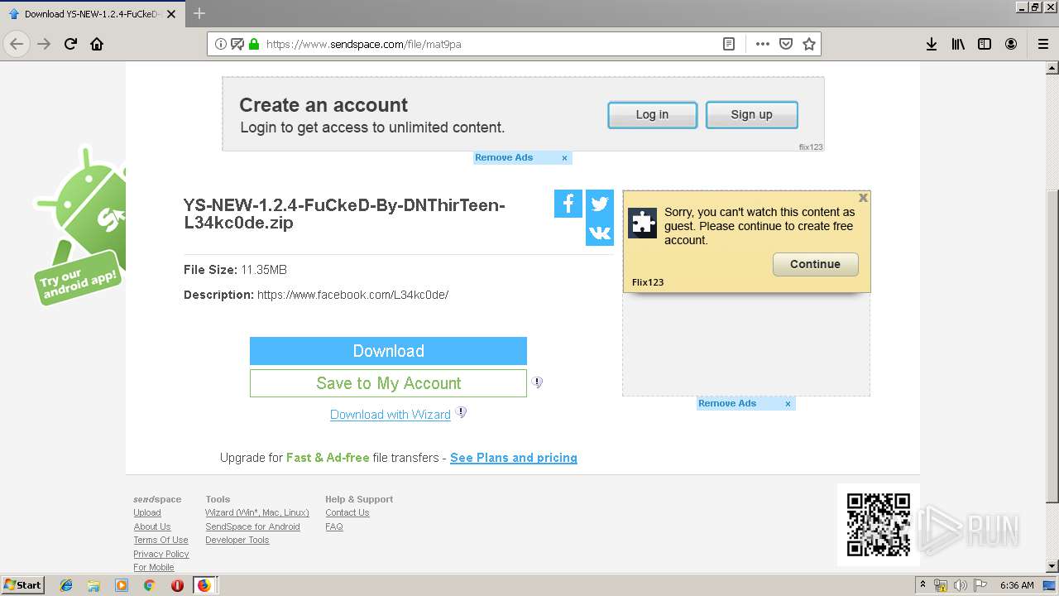
Task: Open the Firefox home page icon
Action: click(x=97, y=44)
